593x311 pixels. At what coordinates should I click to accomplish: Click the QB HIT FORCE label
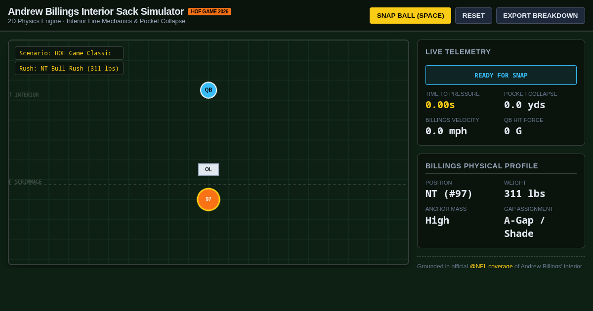[524, 120]
